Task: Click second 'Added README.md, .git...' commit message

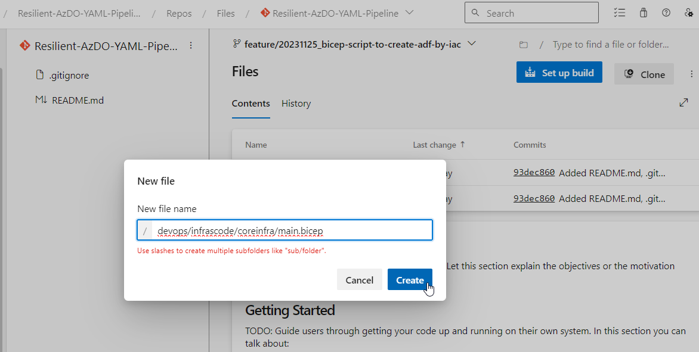Action: pyautogui.click(x=612, y=199)
